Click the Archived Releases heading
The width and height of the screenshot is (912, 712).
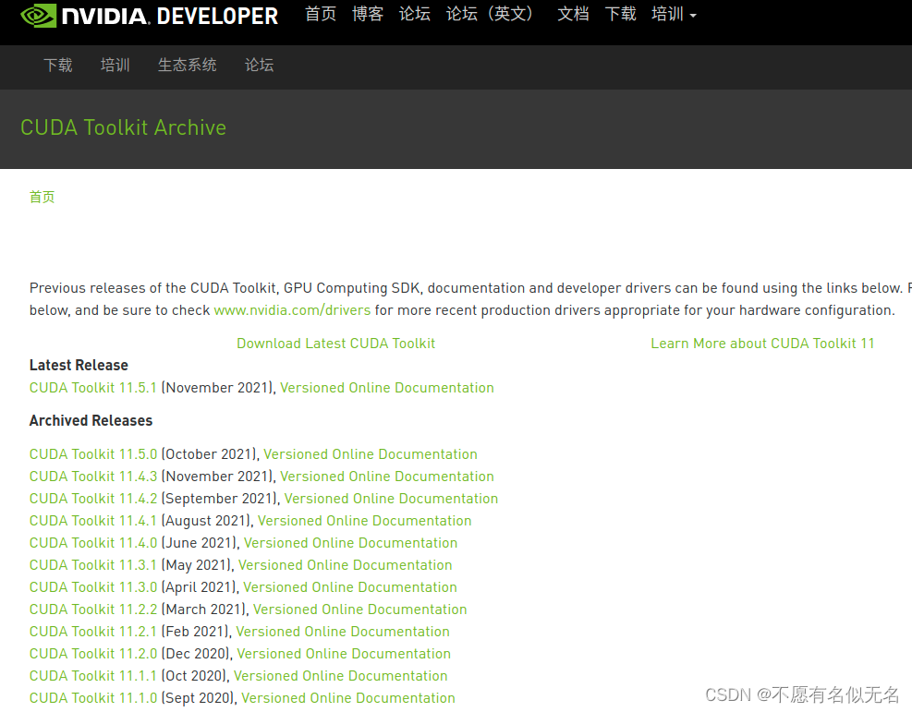[91, 420]
